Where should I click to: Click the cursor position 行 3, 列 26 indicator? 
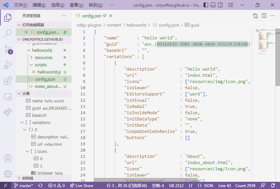127,186
